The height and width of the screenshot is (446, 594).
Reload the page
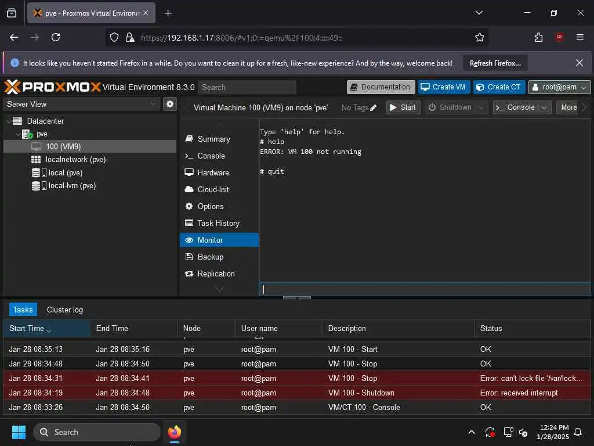[x=56, y=37]
